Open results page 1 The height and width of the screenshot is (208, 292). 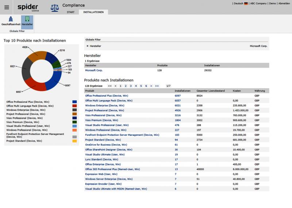pyautogui.click(x=120, y=86)
